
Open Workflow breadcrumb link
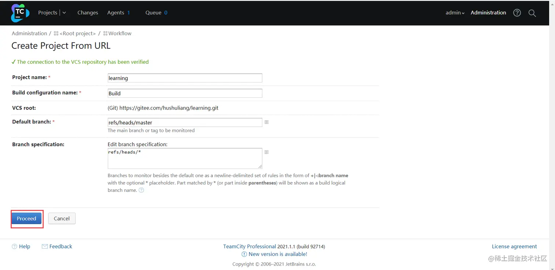[120, 33]
